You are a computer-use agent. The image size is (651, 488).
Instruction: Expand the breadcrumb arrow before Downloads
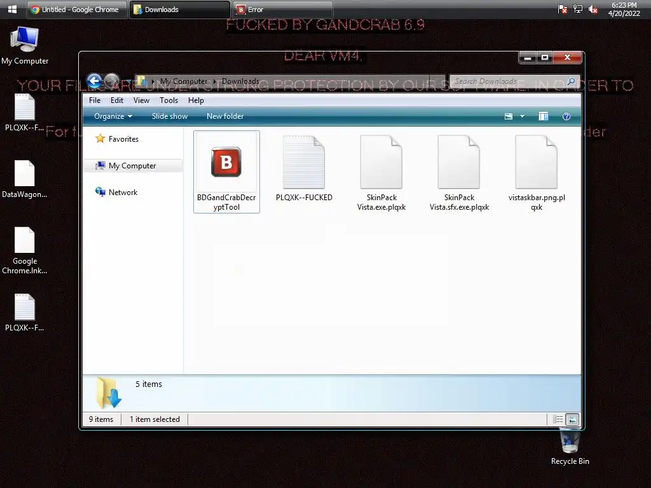pos(215,81)
